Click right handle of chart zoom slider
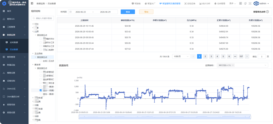The height and width of the screenshot is (124, 273). (x=251, y=117)
